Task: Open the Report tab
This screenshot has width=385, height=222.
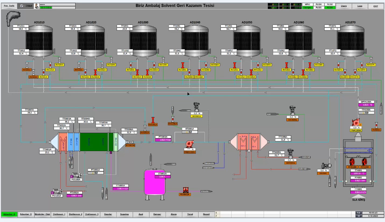Action: coord(206,214)
